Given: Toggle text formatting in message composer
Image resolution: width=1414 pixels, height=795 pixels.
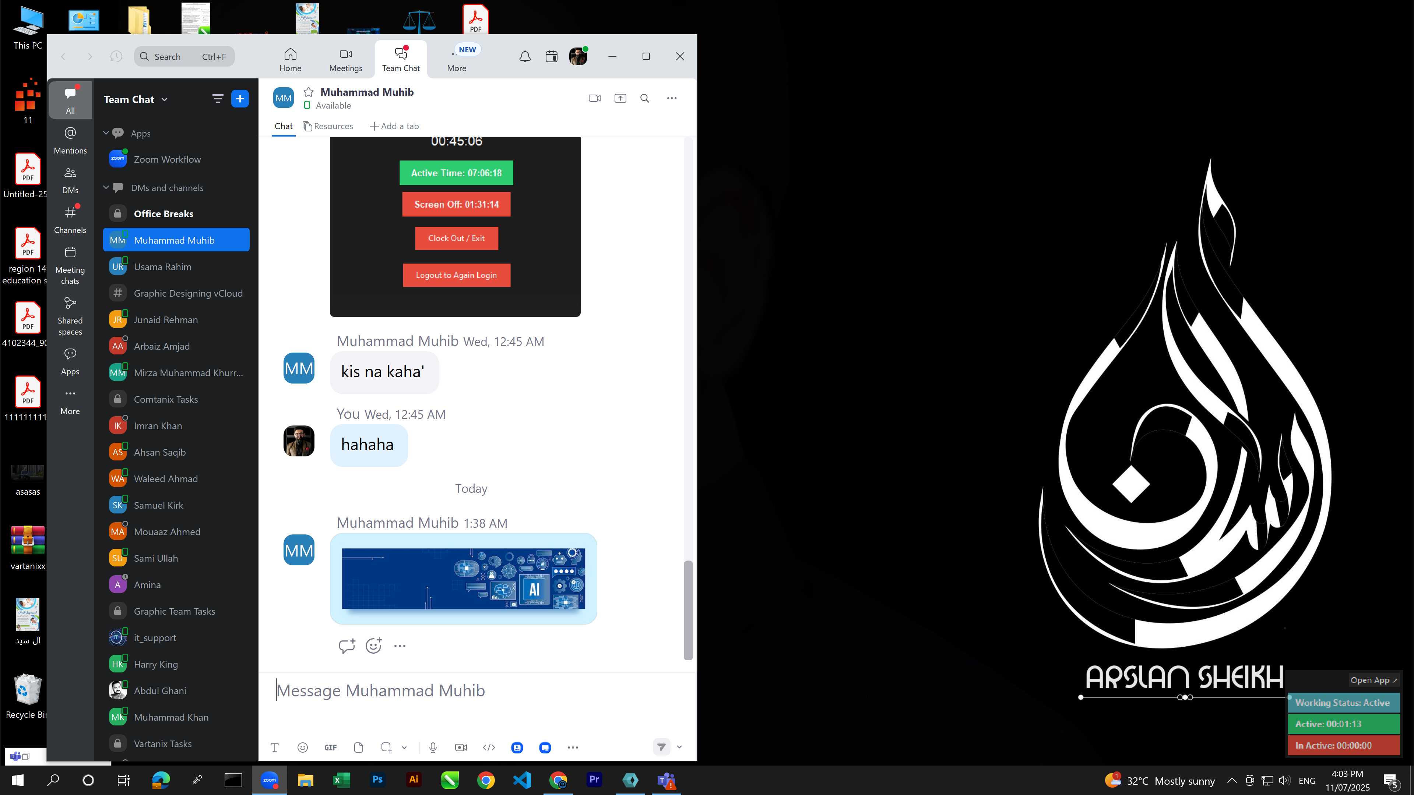Looking at the screenshot, I should point(274,747).
